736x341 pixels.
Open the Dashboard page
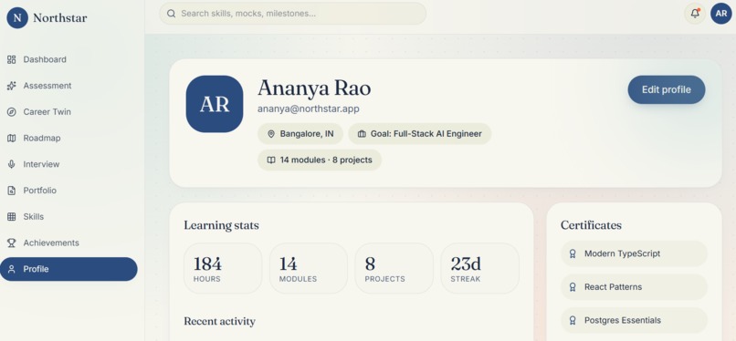68,59
